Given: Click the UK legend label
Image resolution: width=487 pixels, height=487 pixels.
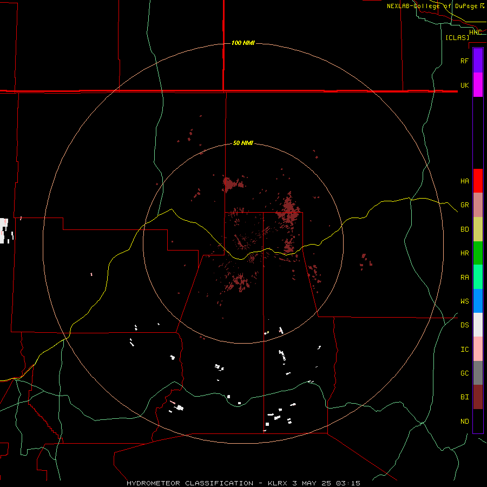Looking at the screenshot, I should click(x=464, y=85).
